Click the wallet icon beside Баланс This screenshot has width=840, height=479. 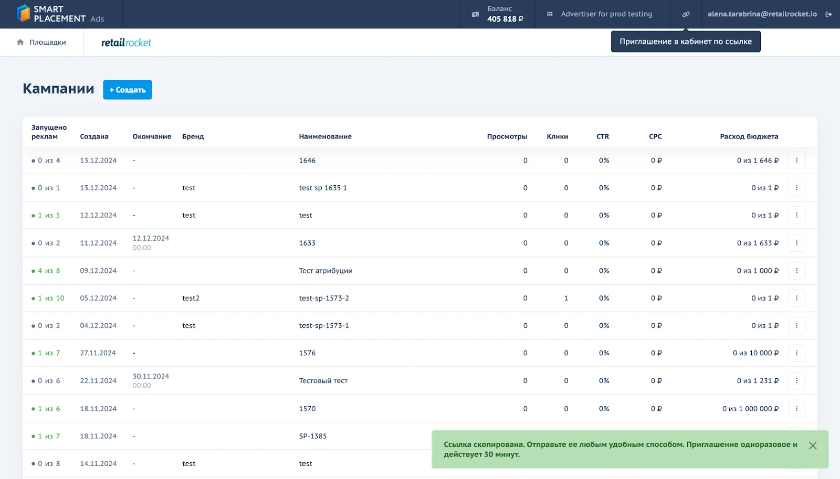click(x=475, y=14)
